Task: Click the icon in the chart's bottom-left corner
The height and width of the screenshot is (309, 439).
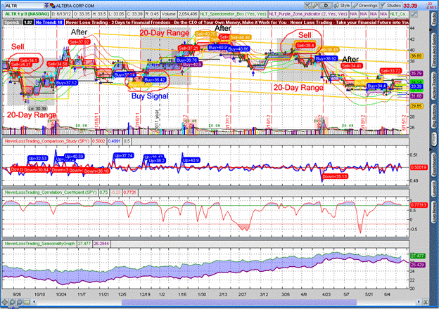Action: point(6,303)
